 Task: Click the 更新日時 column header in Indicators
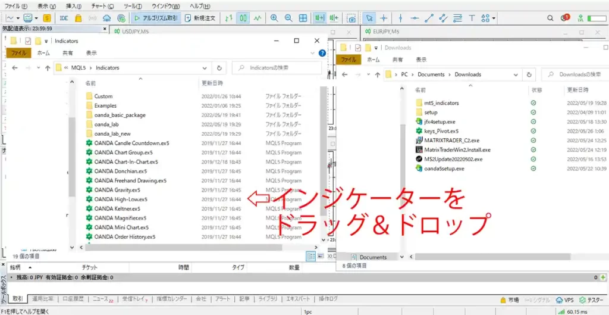click(212, 83)
